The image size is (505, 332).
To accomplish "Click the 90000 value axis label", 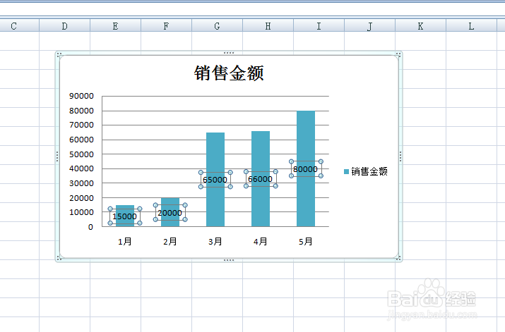I will (81, 96).
